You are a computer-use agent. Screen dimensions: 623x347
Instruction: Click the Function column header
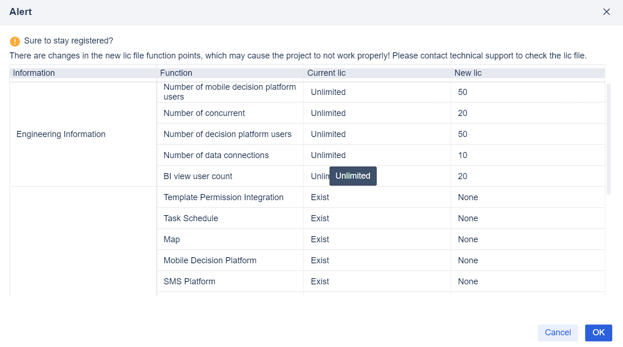pos(177,73)
